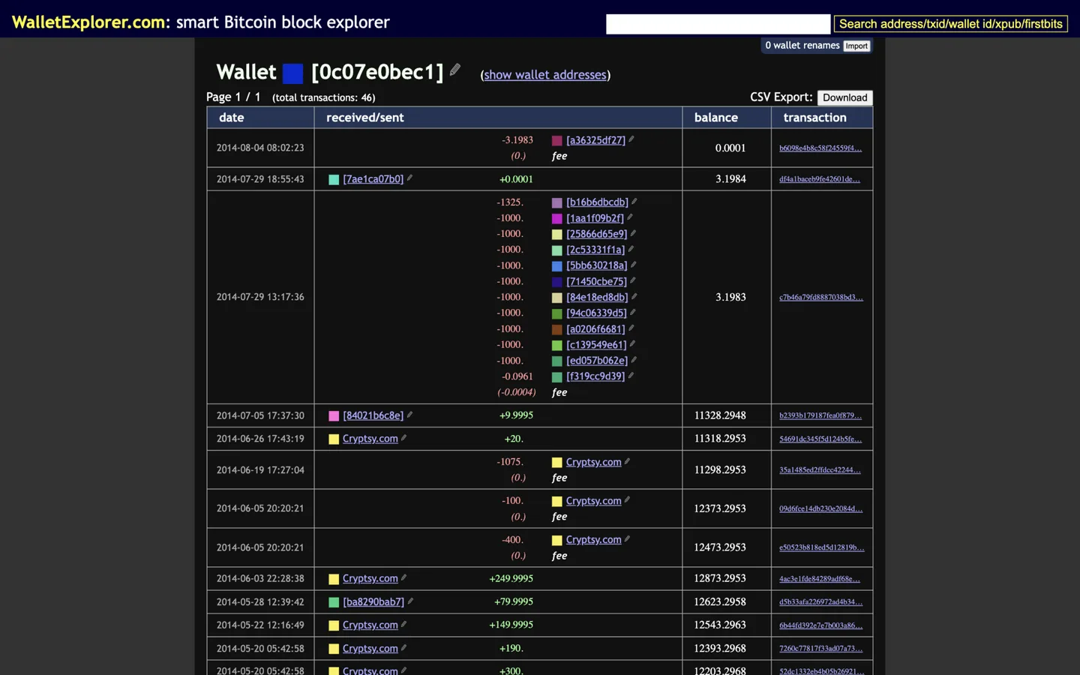This screenshot has height=675, width=1080.
Task: Go to WalletExplorer.com home title
Action: pos(88,22)
